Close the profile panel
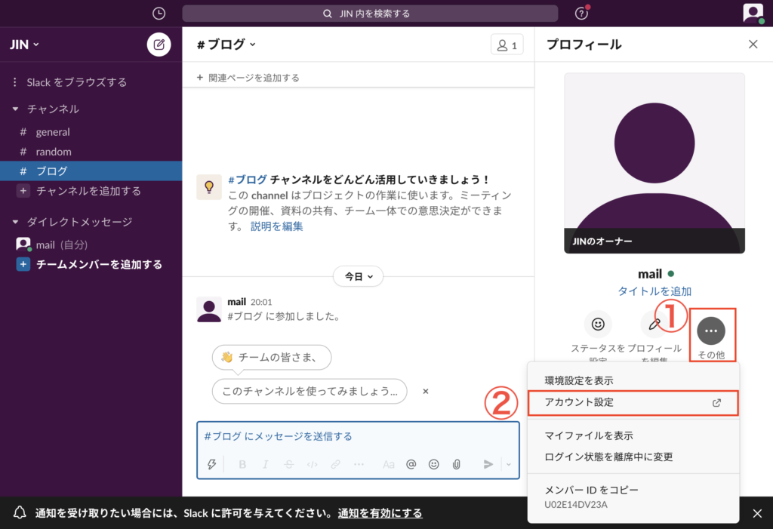Viewport: 773px width, 529px height. coord(753,45)
